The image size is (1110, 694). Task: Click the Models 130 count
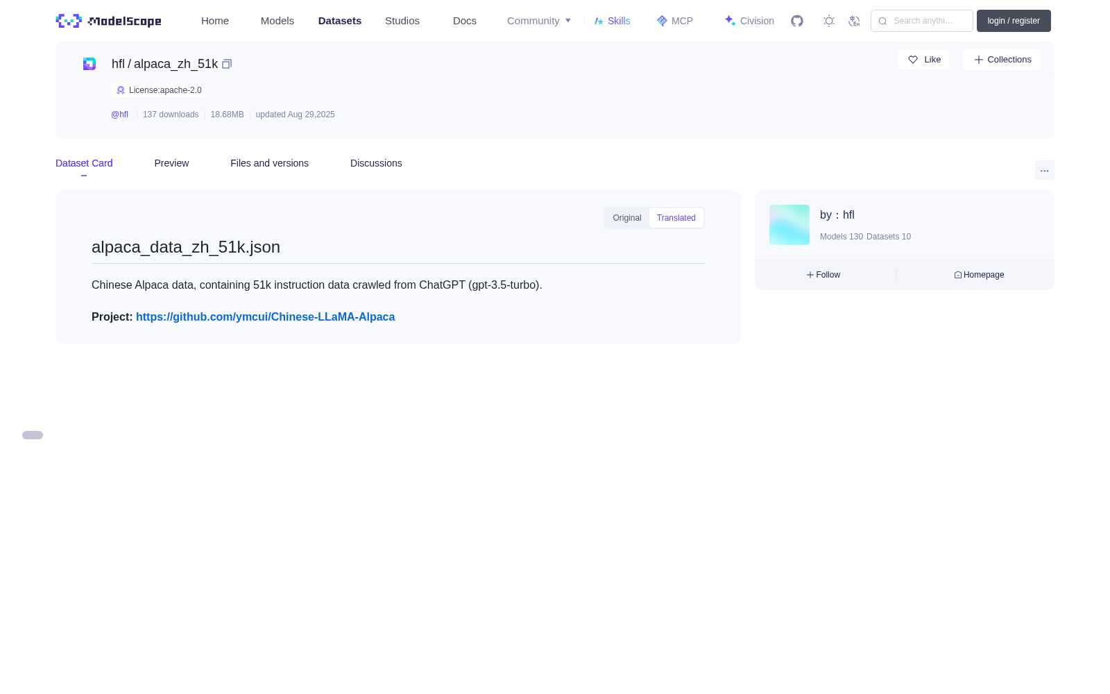[842, 237]
